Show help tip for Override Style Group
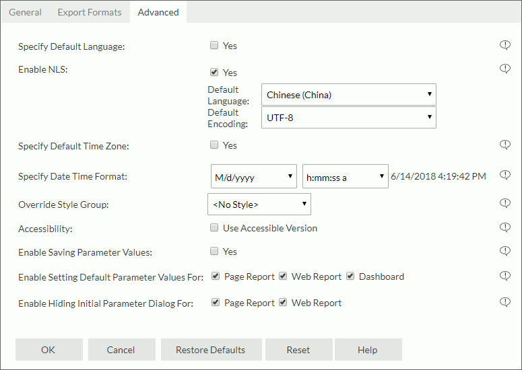Viewport: 522px width, 370px height. [505, 204]
